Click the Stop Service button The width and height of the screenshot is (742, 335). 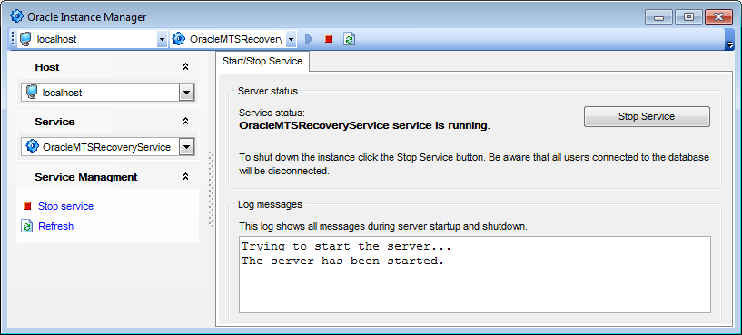point(647,116)
